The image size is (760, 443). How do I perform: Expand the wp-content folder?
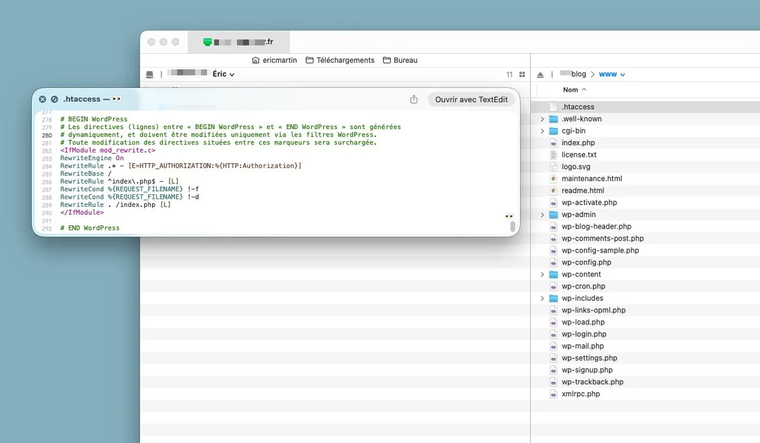542,274
